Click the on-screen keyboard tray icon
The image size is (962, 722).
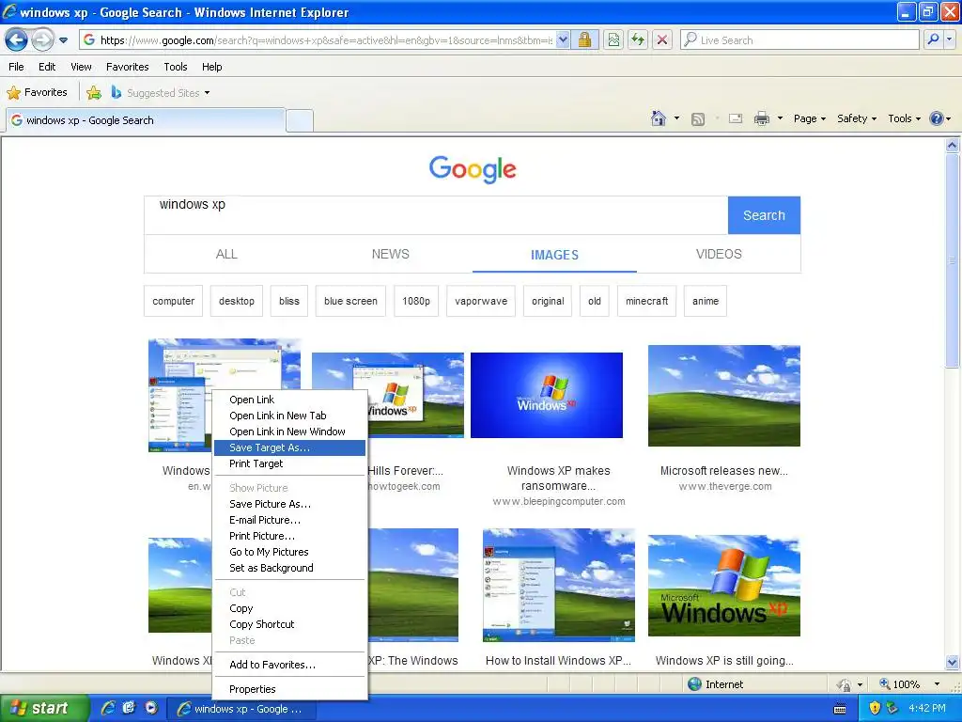[840, 709]
